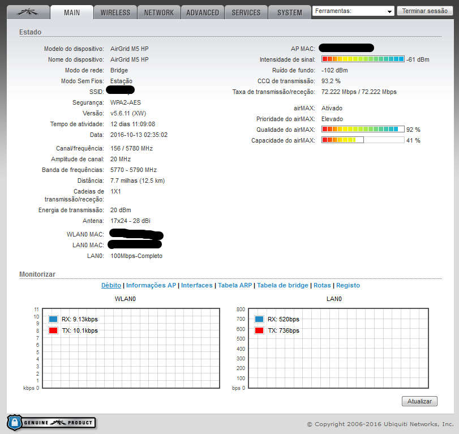Click the 92 % airMAX quality value
459x434 pixels.
click(413, 130)
